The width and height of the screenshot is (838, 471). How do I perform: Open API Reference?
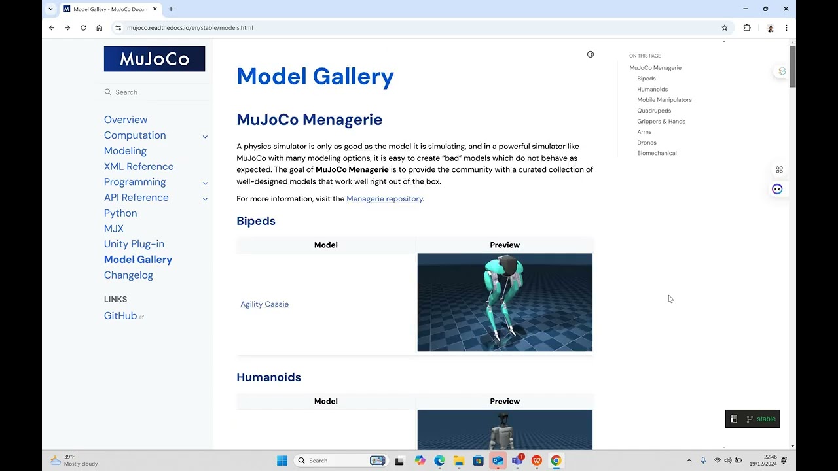(x=136, y=198)
